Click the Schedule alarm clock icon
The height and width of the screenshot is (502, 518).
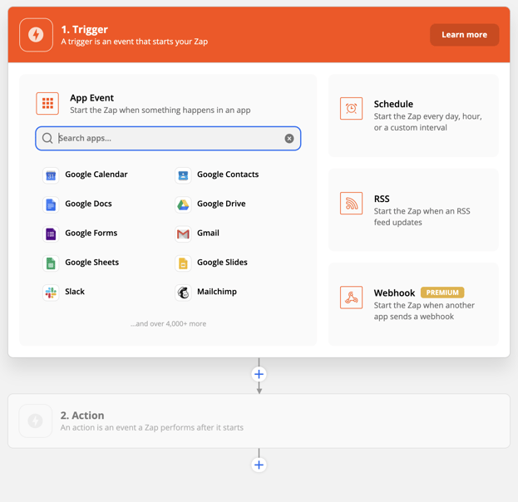[x=351, y=108]
